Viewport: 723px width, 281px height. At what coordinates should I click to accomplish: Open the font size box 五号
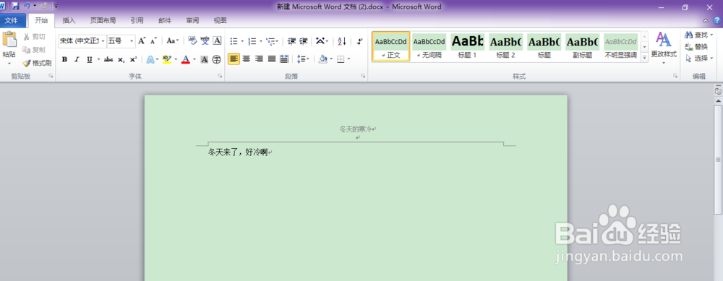pyautogui.click(x=121, y=41)
